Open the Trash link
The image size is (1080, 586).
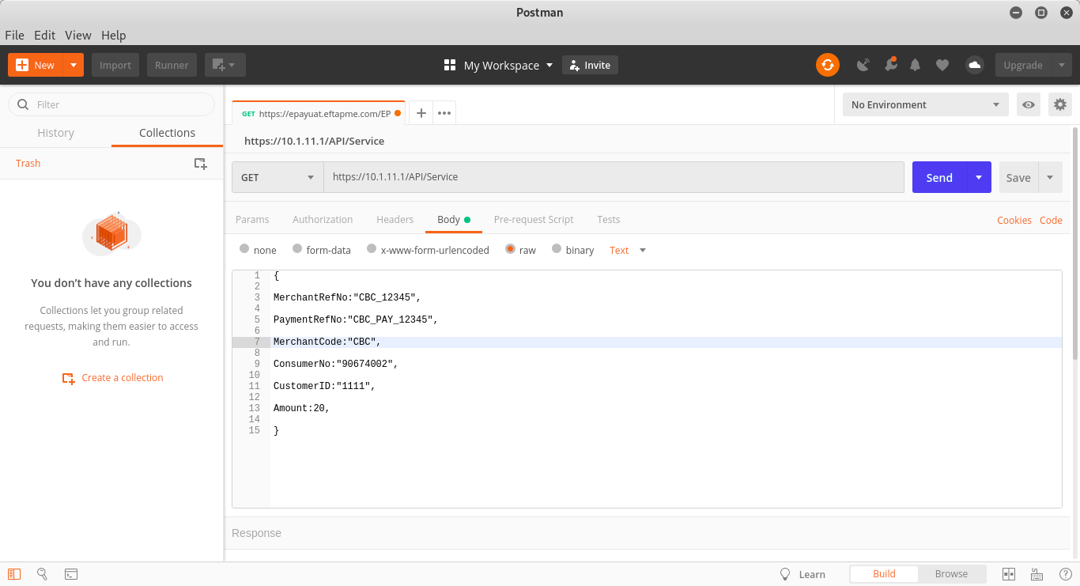28,163
